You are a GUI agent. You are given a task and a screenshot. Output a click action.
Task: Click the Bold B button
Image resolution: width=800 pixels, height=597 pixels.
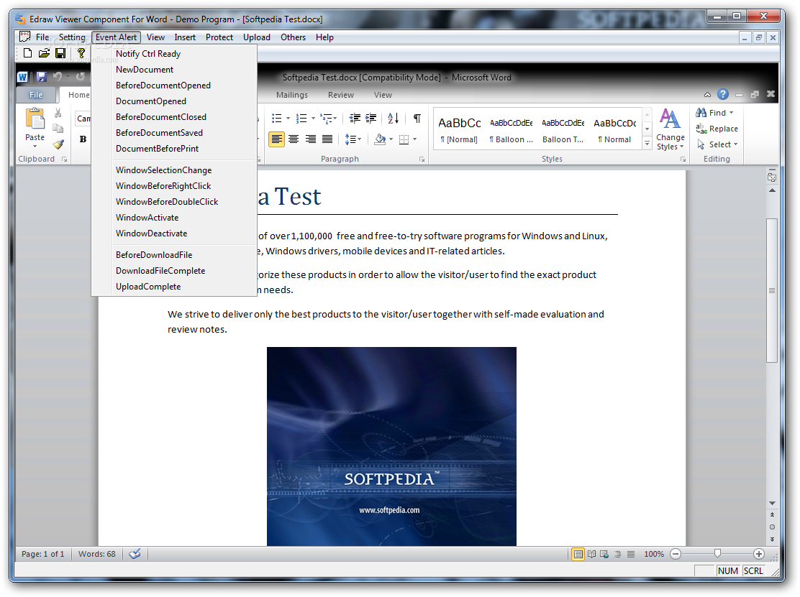click(83, 139)
